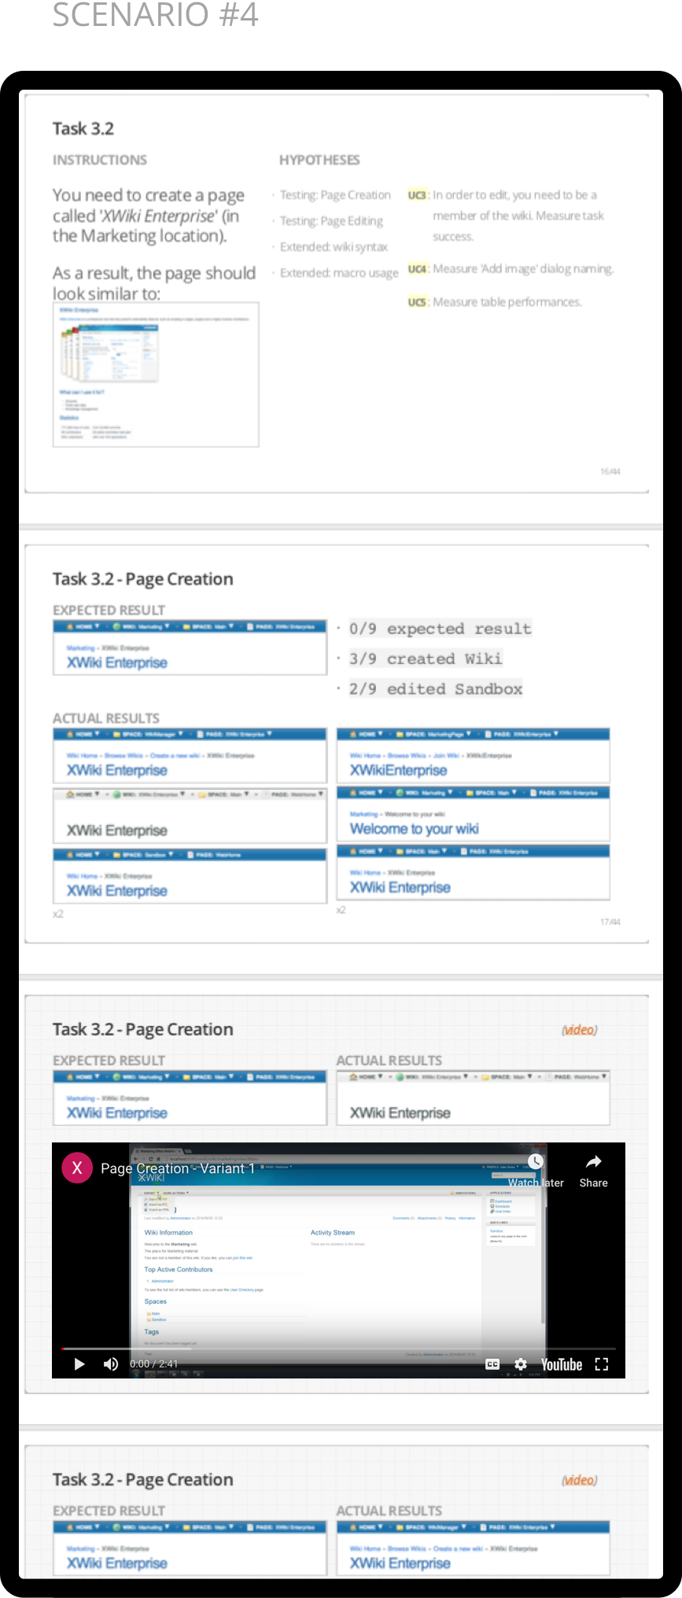Mute the video's sound
Image resolution: width=682 pixels, height=1598 pixels.
tap(111, 1364)
